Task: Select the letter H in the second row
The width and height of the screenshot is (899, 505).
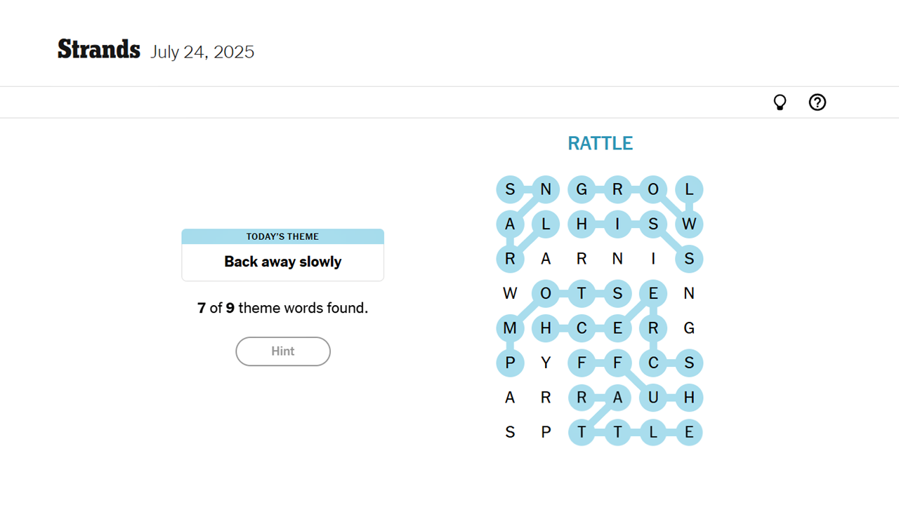Action: (582, 224)
